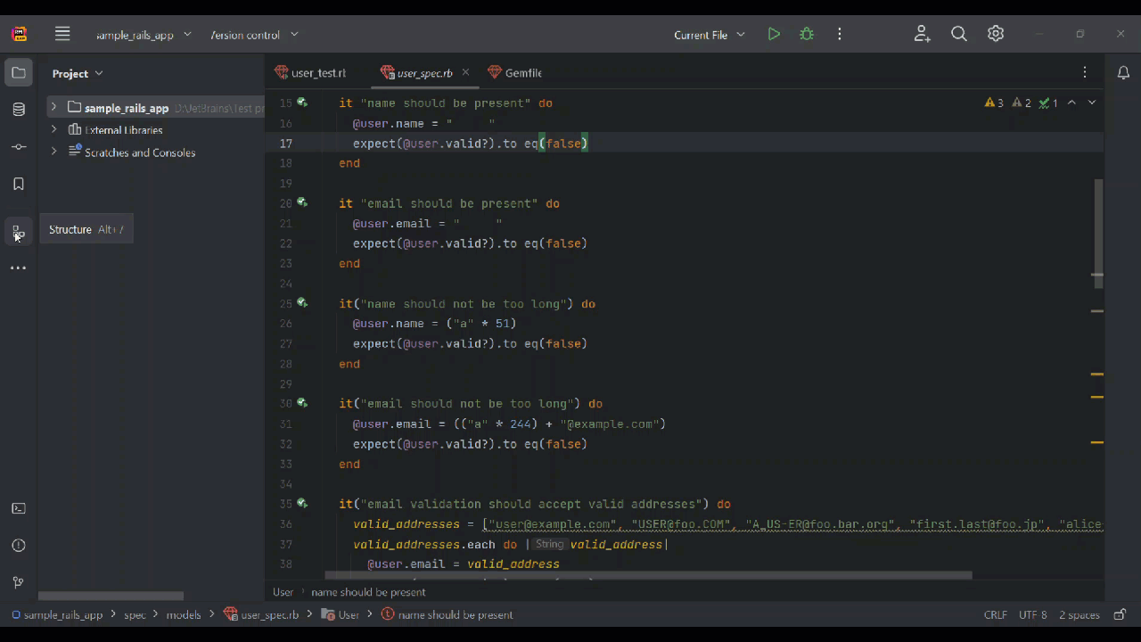Screen dimensions: 1141x642
Task: Open the main hamburger menu
Action: click(x=62, y=34)
